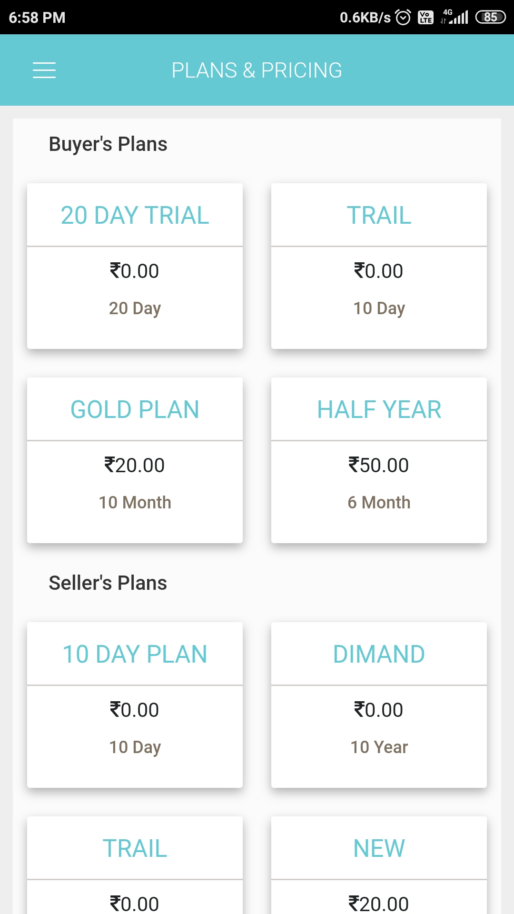
Task: Tap the 10 Year duration label
Action: tap(379, 747)
